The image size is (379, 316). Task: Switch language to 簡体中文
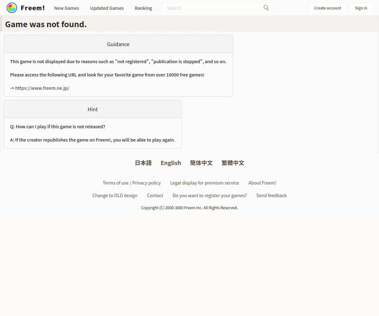tap(201, 163)
